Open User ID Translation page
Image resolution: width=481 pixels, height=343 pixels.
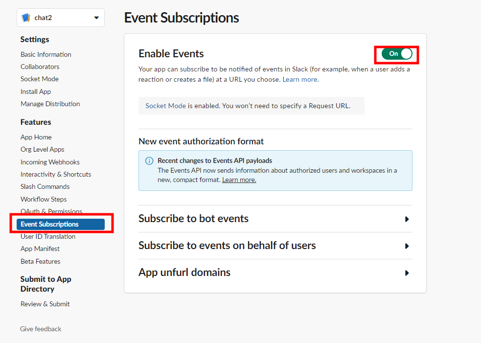48,236
